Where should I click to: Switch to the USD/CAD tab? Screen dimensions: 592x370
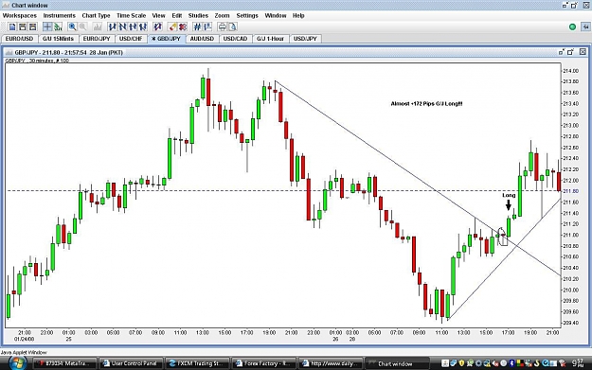point(235,39)
